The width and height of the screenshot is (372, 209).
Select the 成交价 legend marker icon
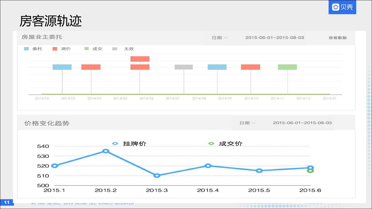click(x=211, y=144)
